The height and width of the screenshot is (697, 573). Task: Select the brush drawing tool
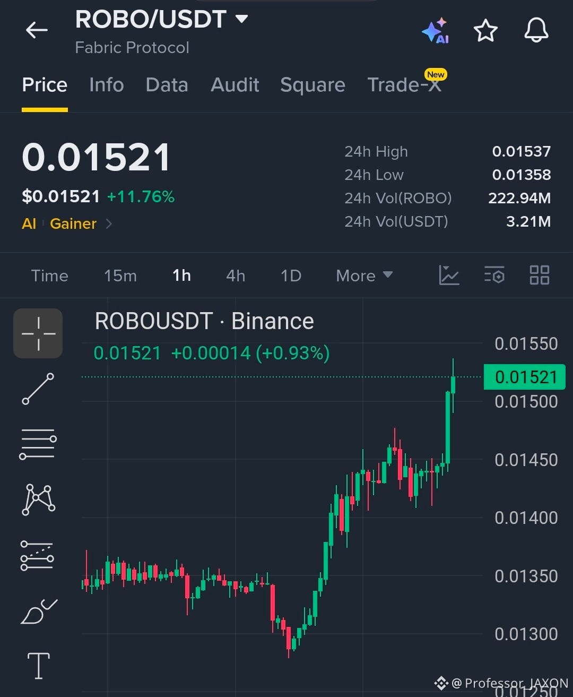pos(38,611)
